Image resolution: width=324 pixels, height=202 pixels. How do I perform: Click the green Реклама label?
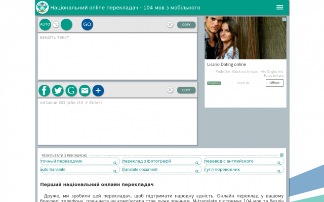214,83
